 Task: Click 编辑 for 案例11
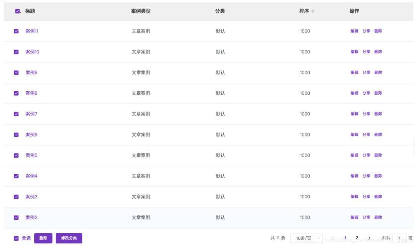pos(354,31)
